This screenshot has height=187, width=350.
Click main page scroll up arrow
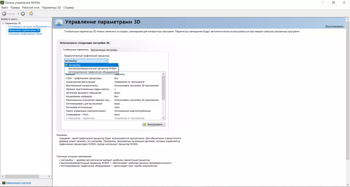(x=348, y=19)
